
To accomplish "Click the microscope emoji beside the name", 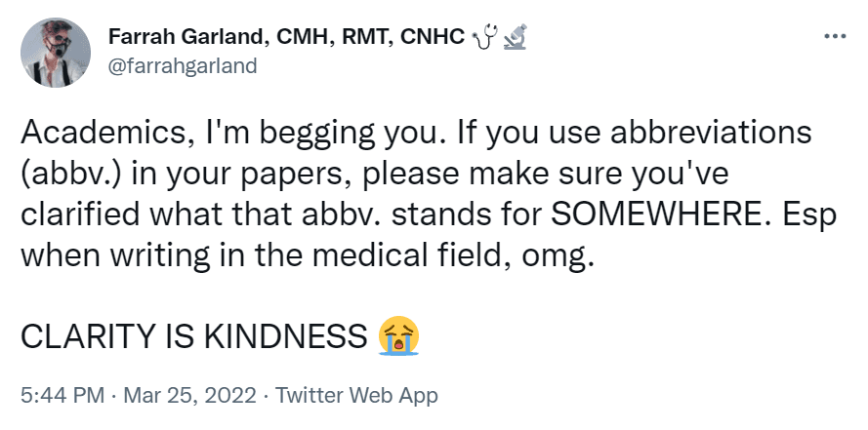I will click(517, 39).
